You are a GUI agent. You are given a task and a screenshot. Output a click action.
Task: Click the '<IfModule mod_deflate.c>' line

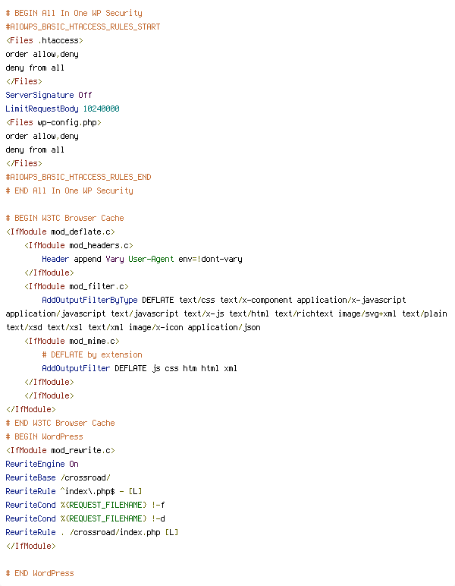[61, 232]
